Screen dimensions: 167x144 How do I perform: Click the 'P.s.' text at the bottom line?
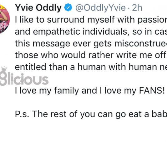point(22,114)
